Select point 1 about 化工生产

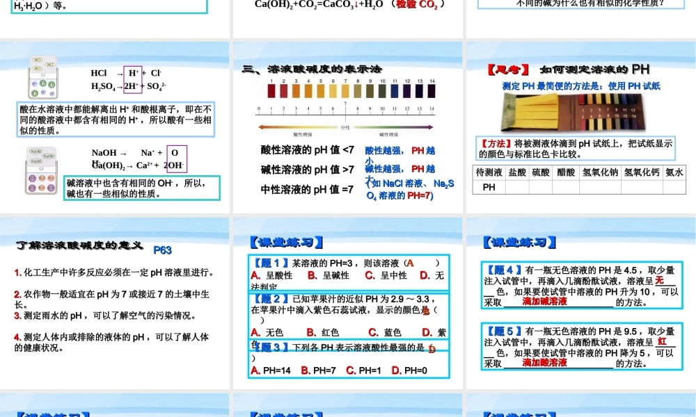[x=114, y=273]
